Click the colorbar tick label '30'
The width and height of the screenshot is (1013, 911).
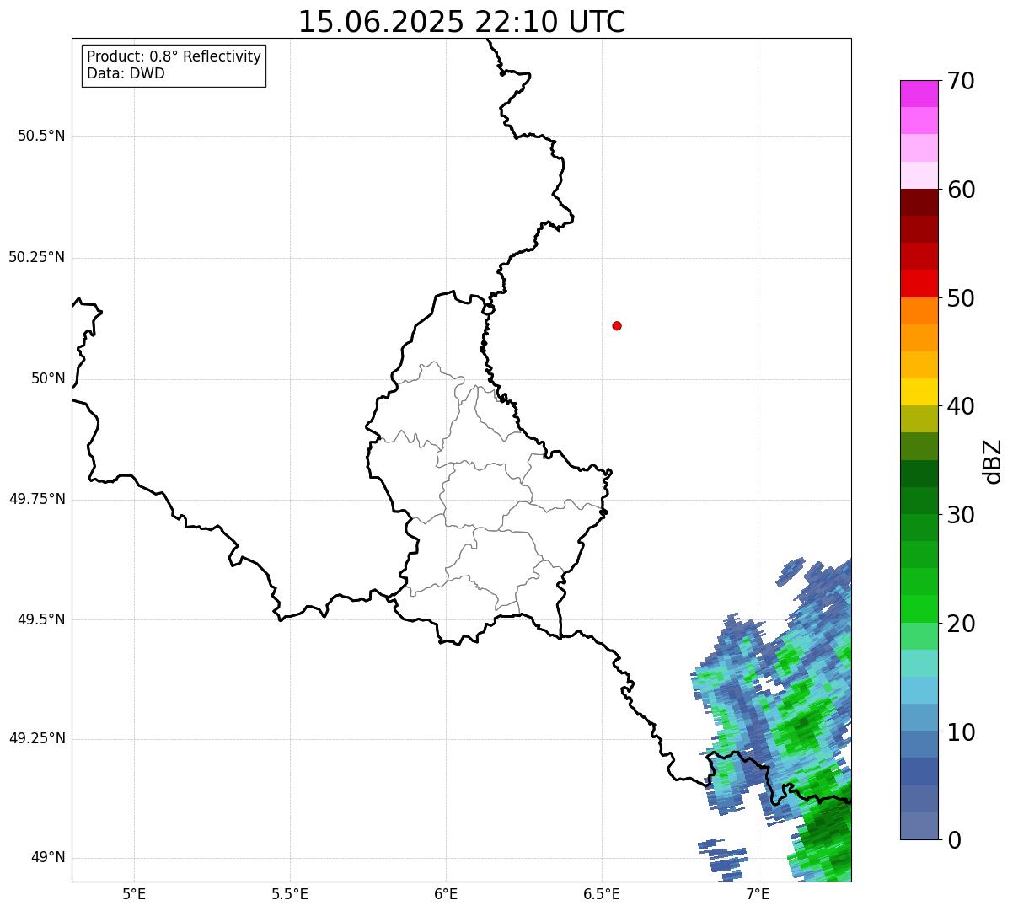pos(961,515)
